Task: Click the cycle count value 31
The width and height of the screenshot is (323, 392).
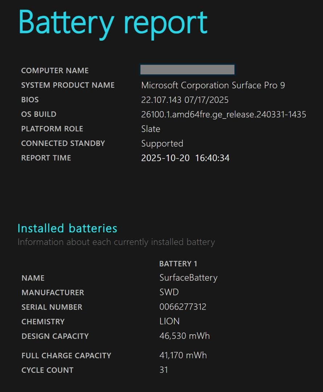Action: click(164, 370)
